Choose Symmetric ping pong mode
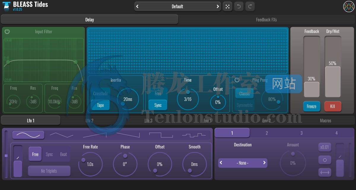Viewport: 356px width, 190px height. point(244,105)
